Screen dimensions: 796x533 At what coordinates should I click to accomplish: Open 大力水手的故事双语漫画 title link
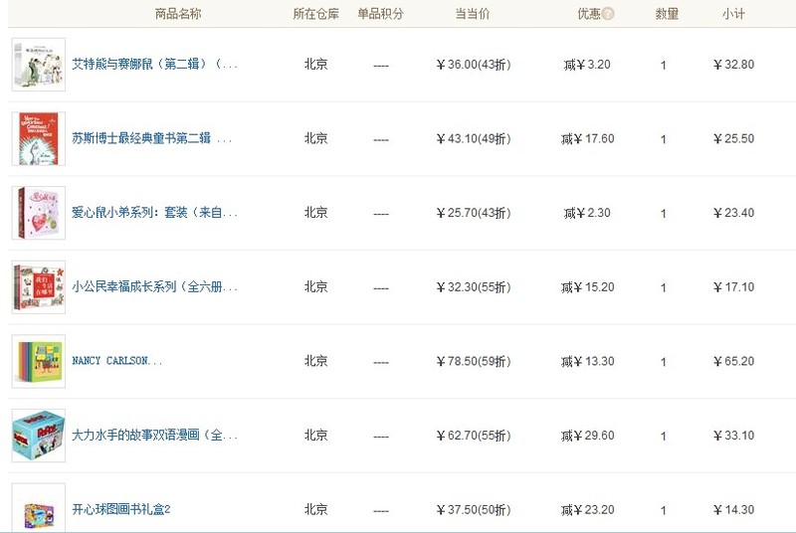pos(154,436)
